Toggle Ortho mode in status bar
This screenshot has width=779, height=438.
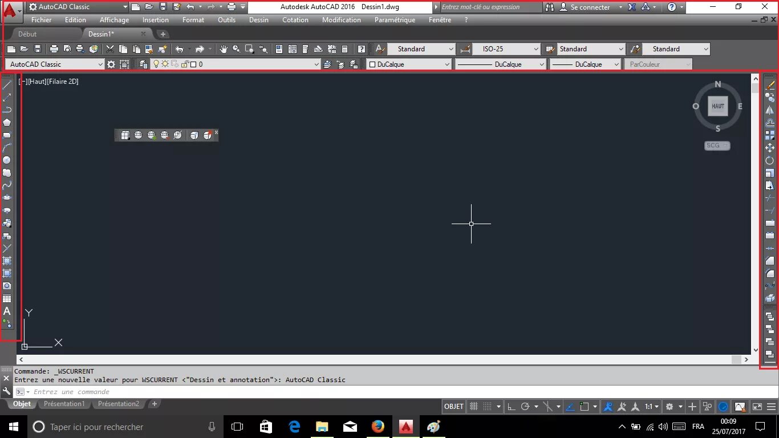[512, 407]
